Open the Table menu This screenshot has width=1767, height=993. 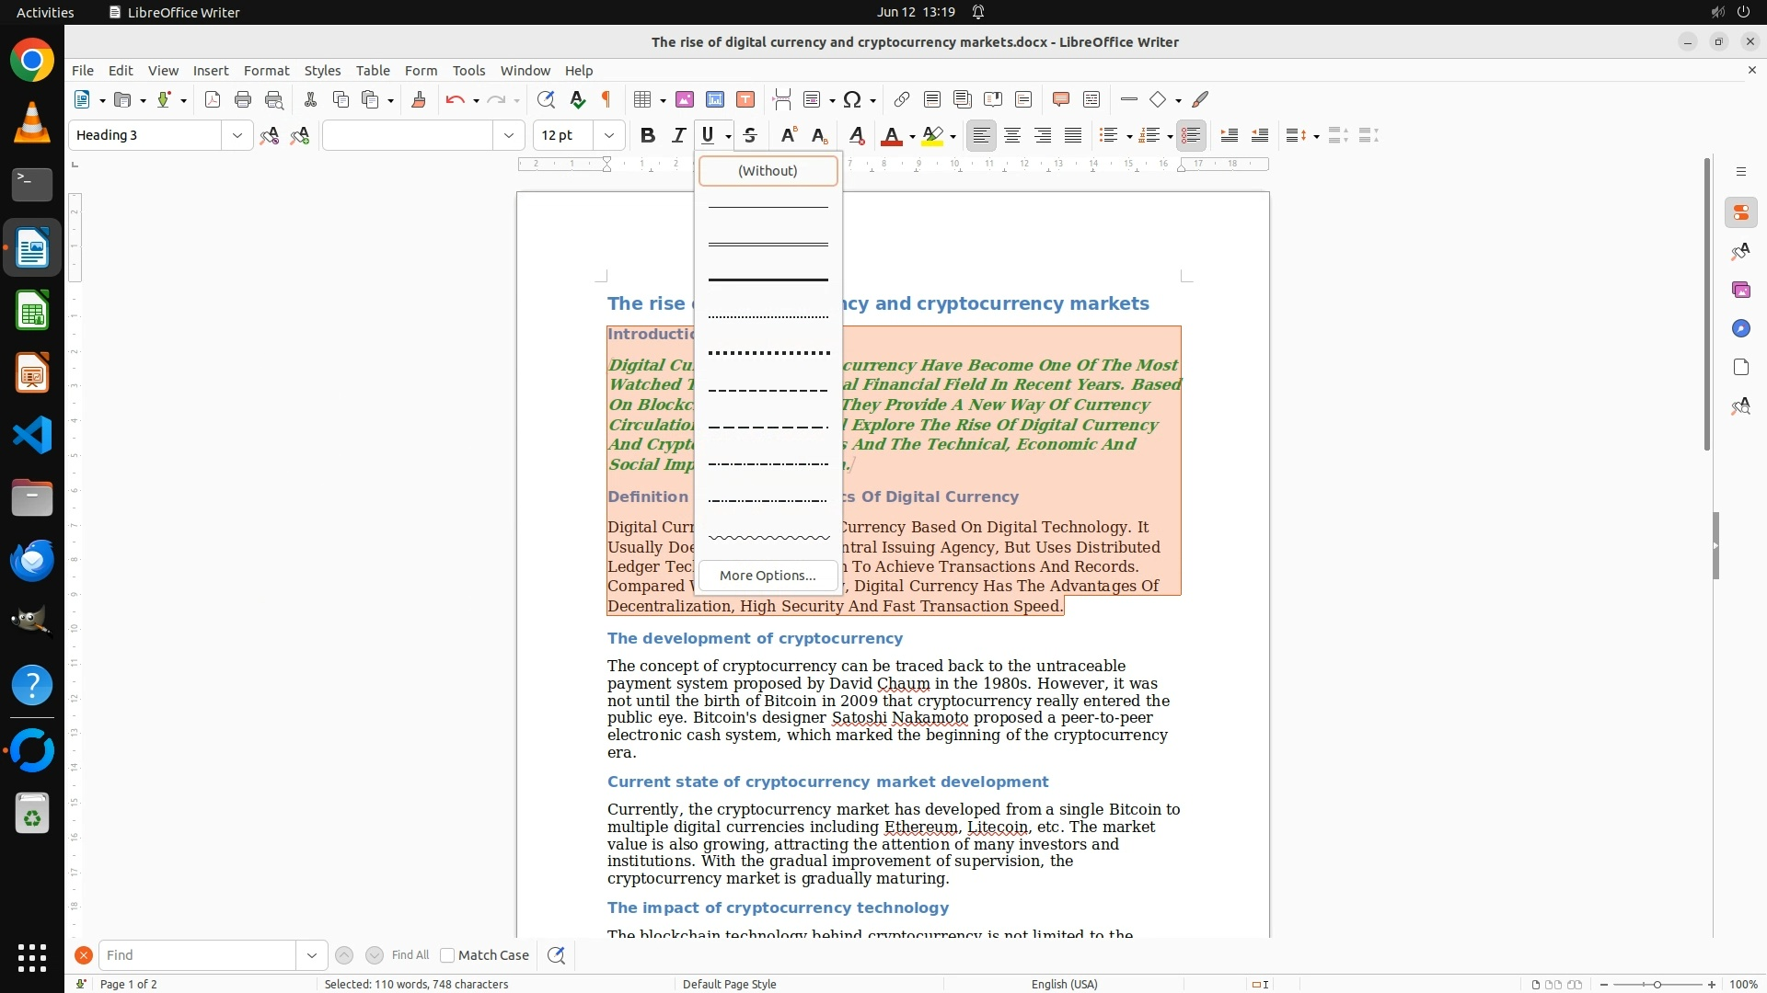click(373, 70)
